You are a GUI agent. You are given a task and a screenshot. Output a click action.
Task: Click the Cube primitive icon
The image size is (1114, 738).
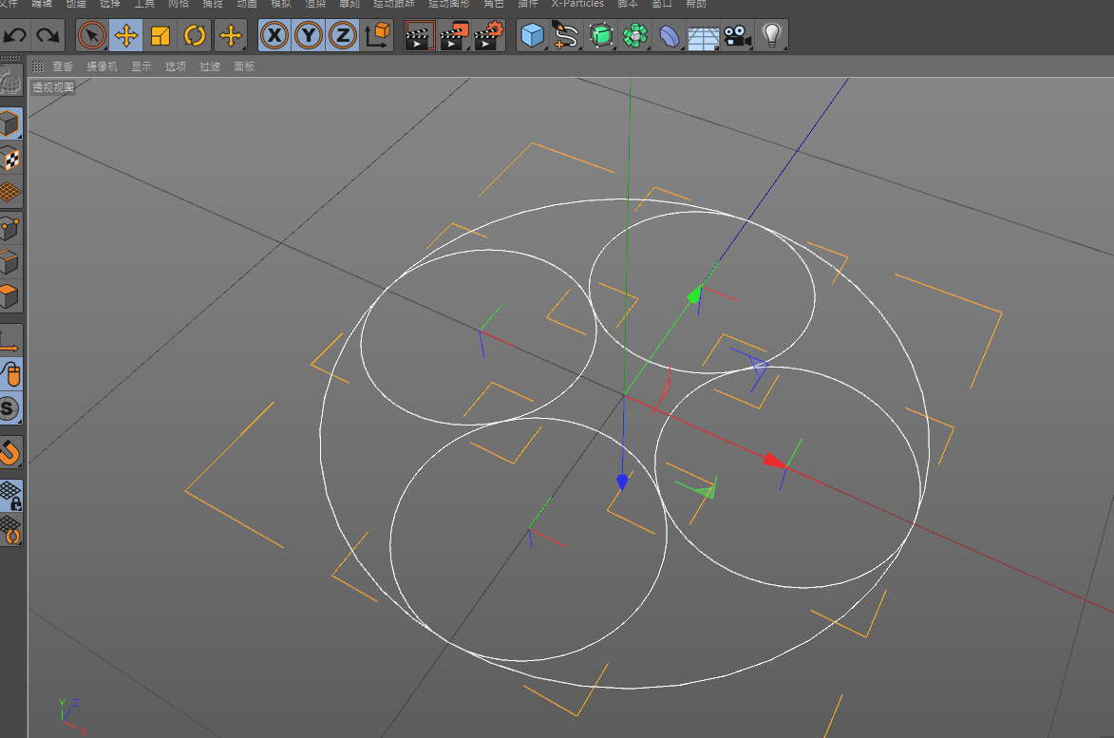[x=533, y=36]
